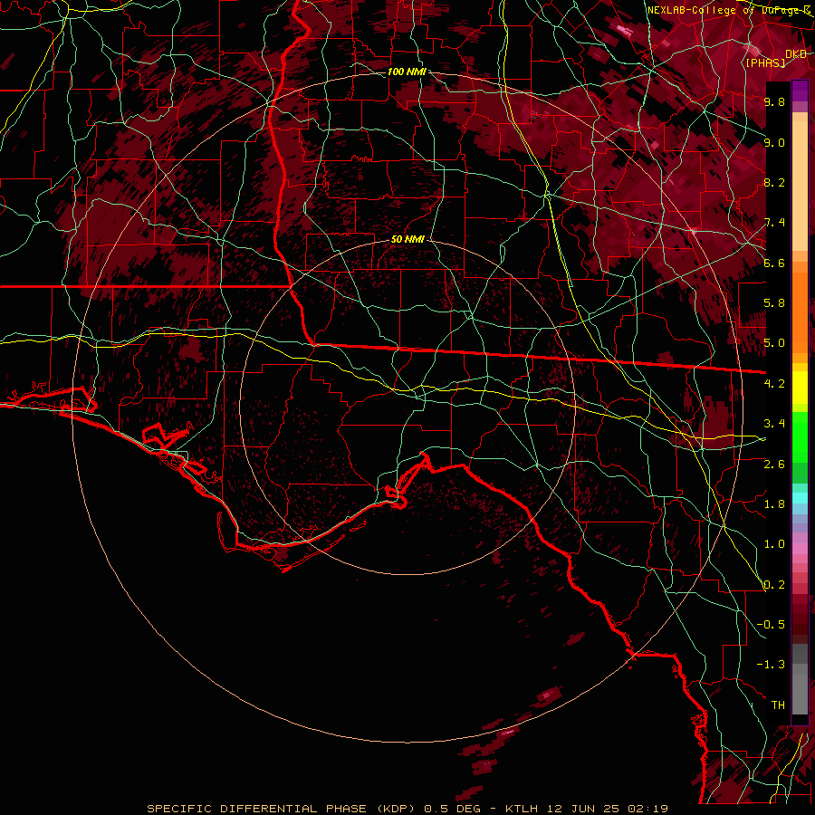Screen dimensions: 815x815
Task: Click the 5.8 value on color scale
Action: pos(774,303)
